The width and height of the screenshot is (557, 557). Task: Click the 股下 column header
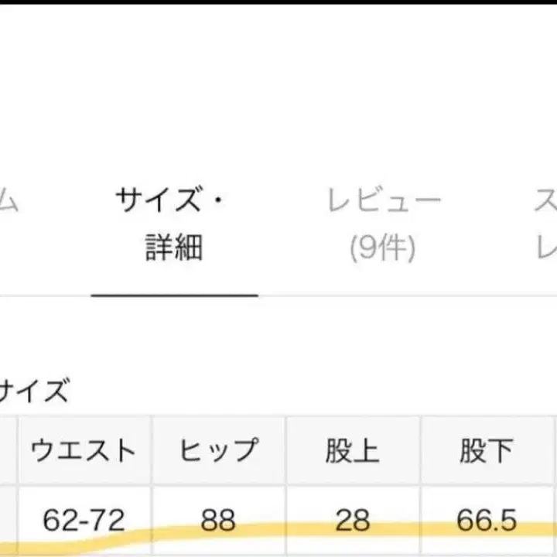point(487,450)
